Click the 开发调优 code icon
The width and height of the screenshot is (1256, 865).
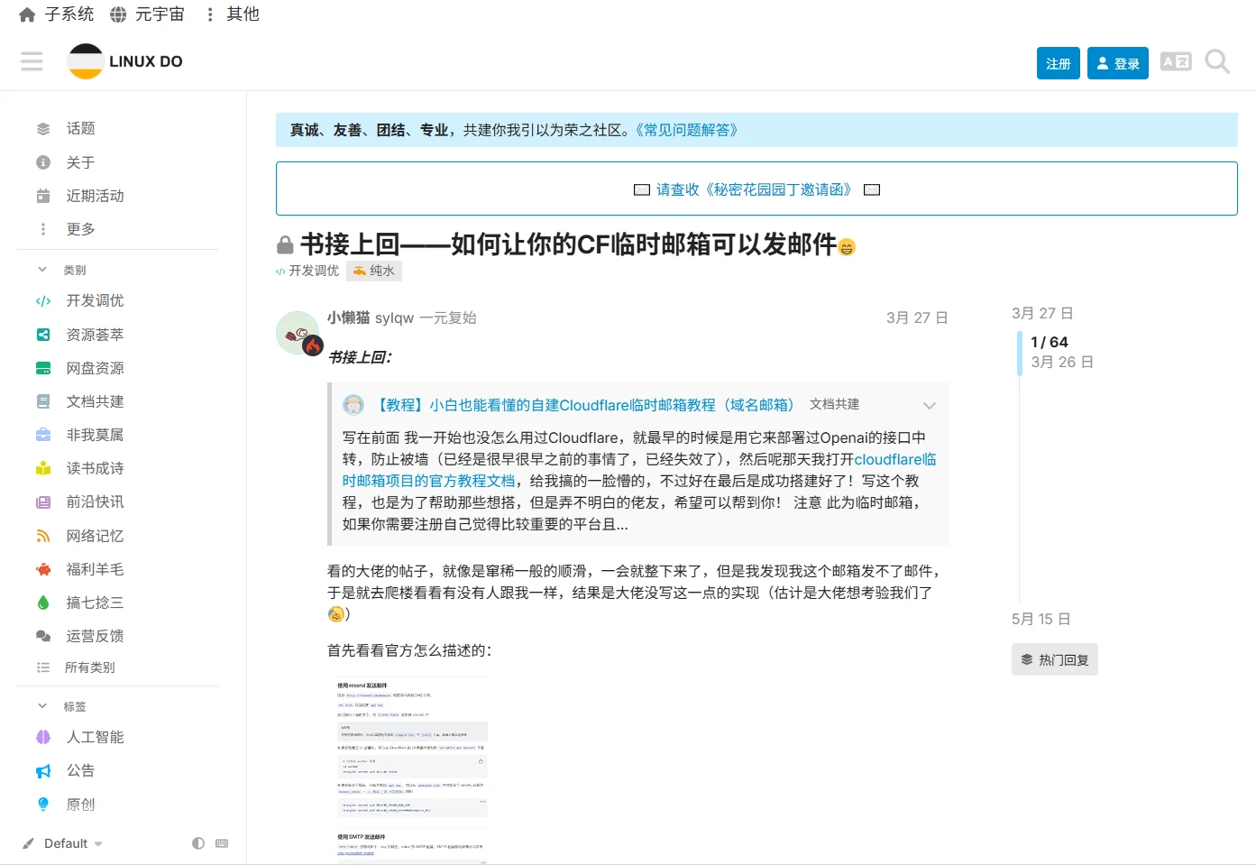[x=43, y=301]
